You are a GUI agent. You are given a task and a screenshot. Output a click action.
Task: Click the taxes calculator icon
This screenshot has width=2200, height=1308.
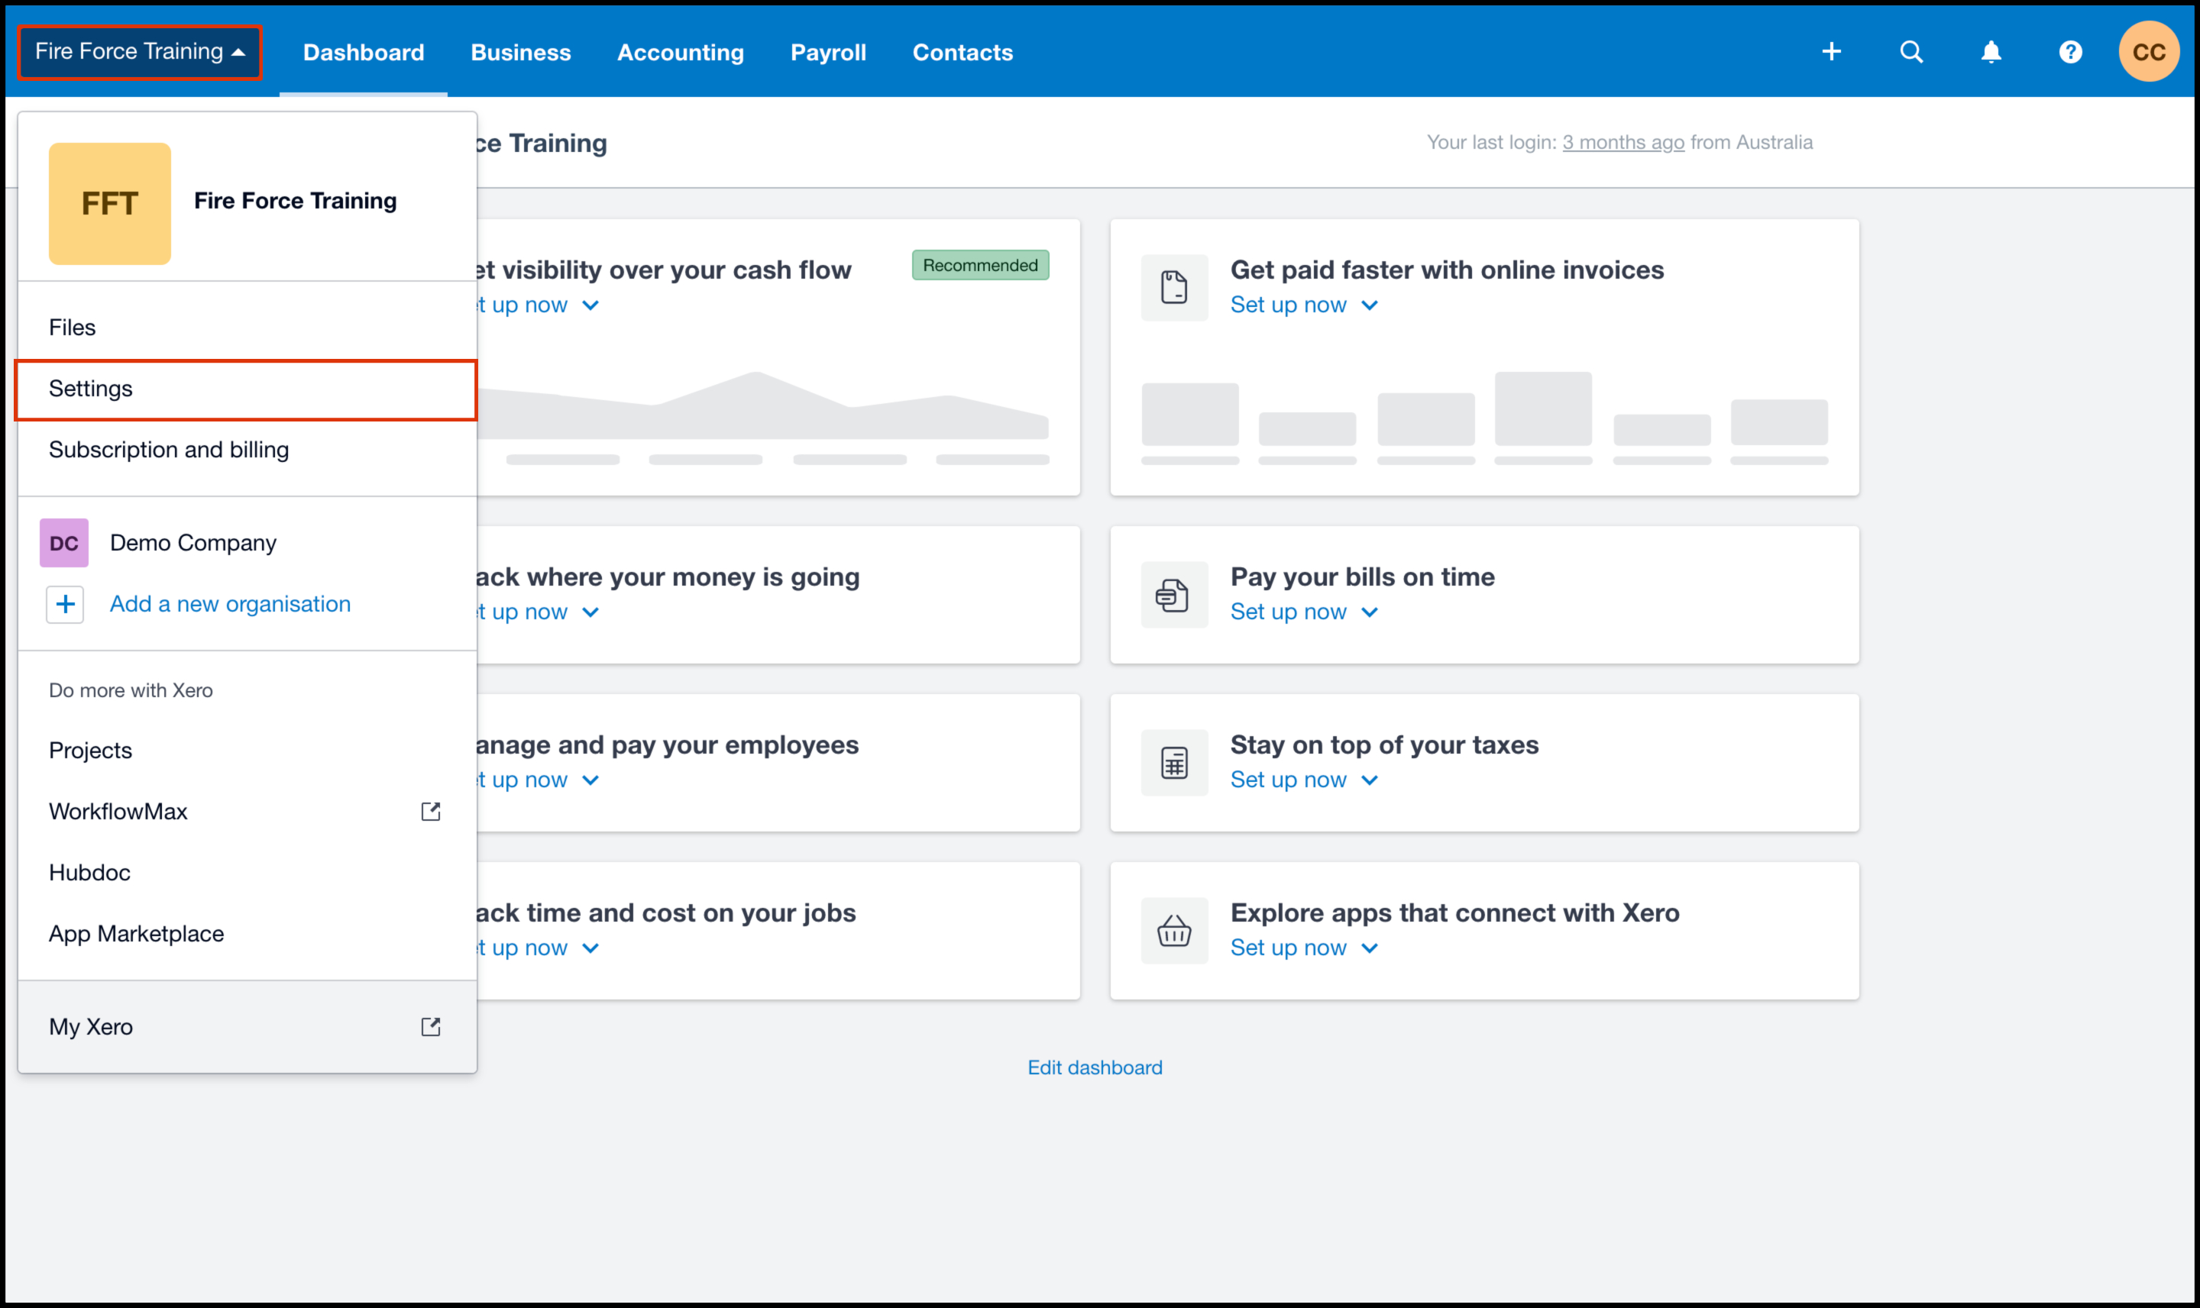tap(1173, 762)
